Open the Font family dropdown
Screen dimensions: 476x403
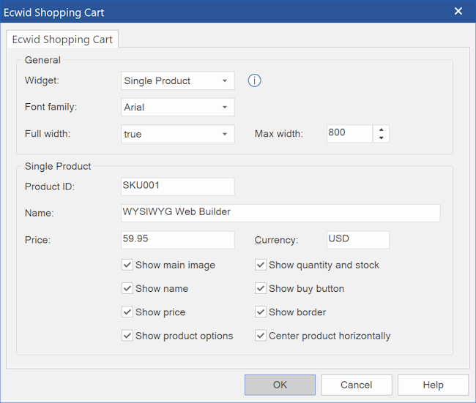point(178,107)
